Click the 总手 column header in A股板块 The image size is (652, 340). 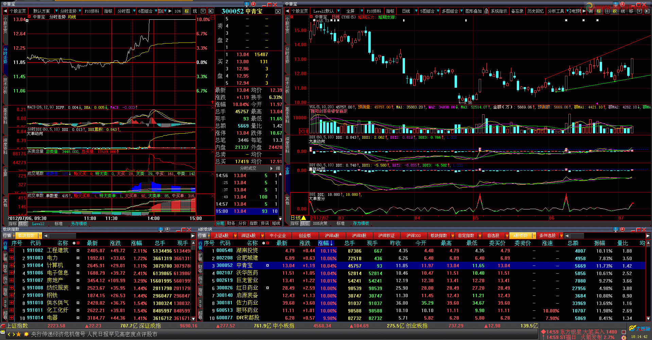[349, 243]
